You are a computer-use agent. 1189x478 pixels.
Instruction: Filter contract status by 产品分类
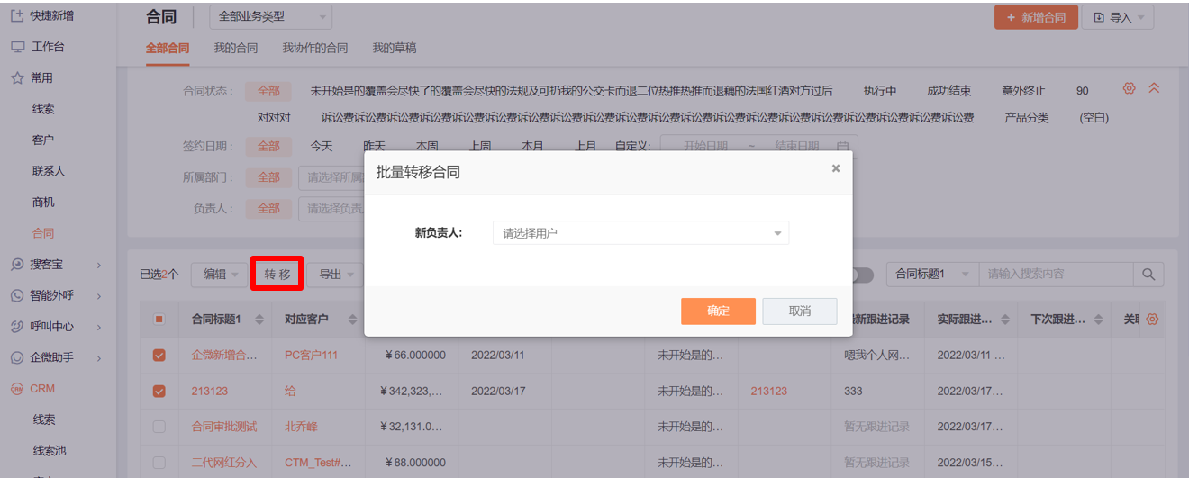(1027, 118)
